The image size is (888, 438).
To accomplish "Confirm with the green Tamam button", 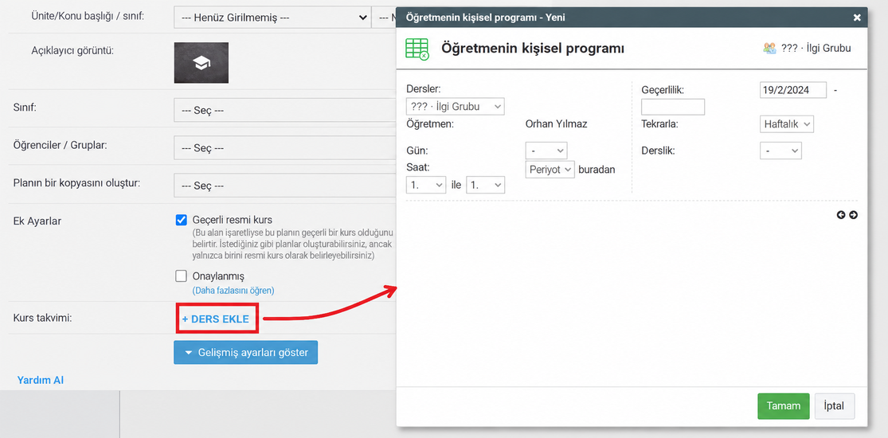I will pyautogui.click(x=783, y=406).
